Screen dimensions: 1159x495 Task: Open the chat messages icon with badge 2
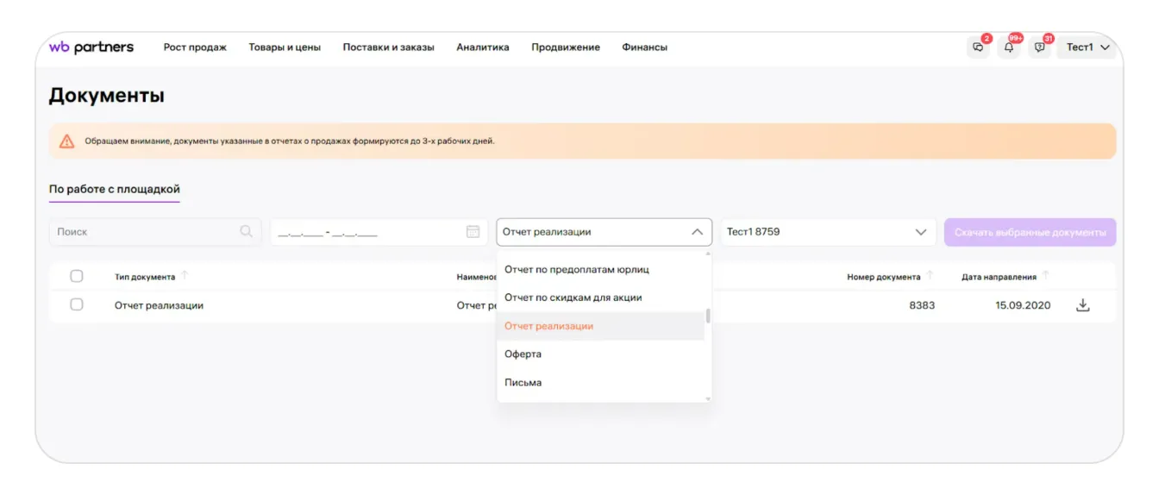click(978, 47)
